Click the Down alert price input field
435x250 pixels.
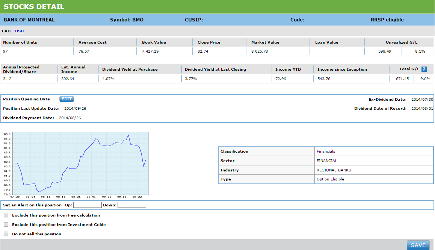132,205
